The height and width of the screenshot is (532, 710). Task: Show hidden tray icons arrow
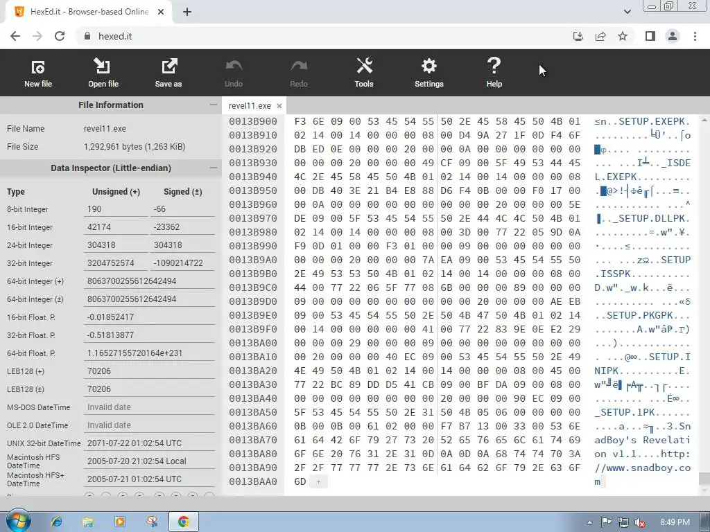(x=589, y=522)
